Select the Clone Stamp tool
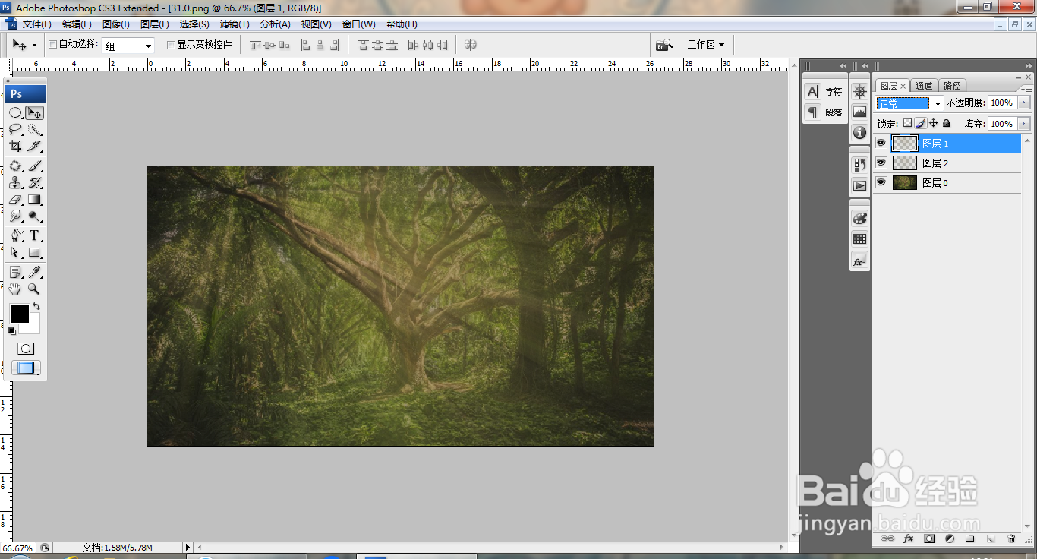The width and height of the screenshot is (1037, 559). pos(15,182)
